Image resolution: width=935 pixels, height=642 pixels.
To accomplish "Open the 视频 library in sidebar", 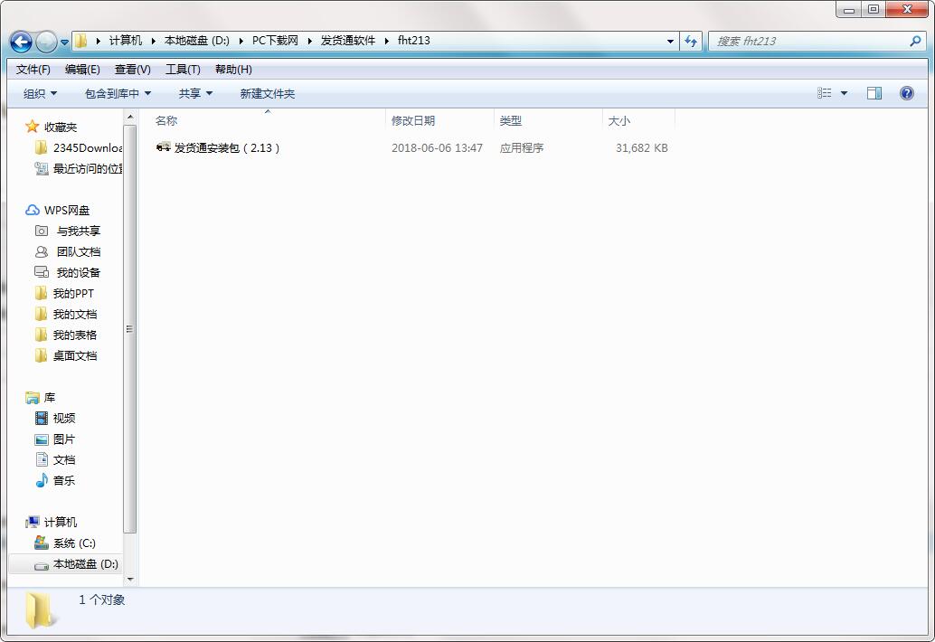I will (61, 418).
